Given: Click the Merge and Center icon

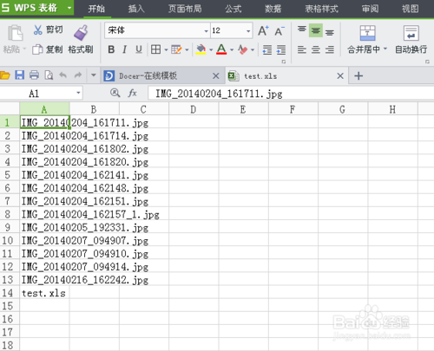Looking at the screenshot, I should click(x=367, y=33).
